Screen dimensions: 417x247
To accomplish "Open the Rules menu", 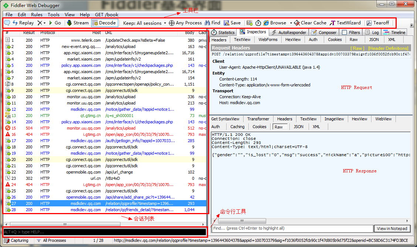I will tap(37, 15).
